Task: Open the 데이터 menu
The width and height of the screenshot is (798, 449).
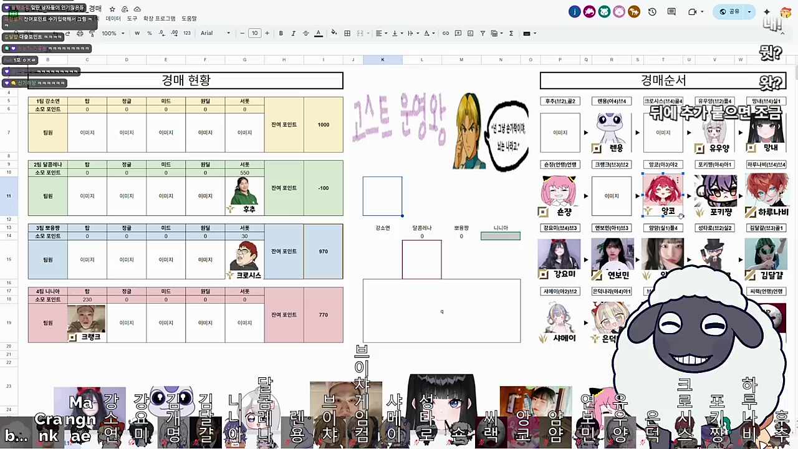Action: [x=113, y=19]
